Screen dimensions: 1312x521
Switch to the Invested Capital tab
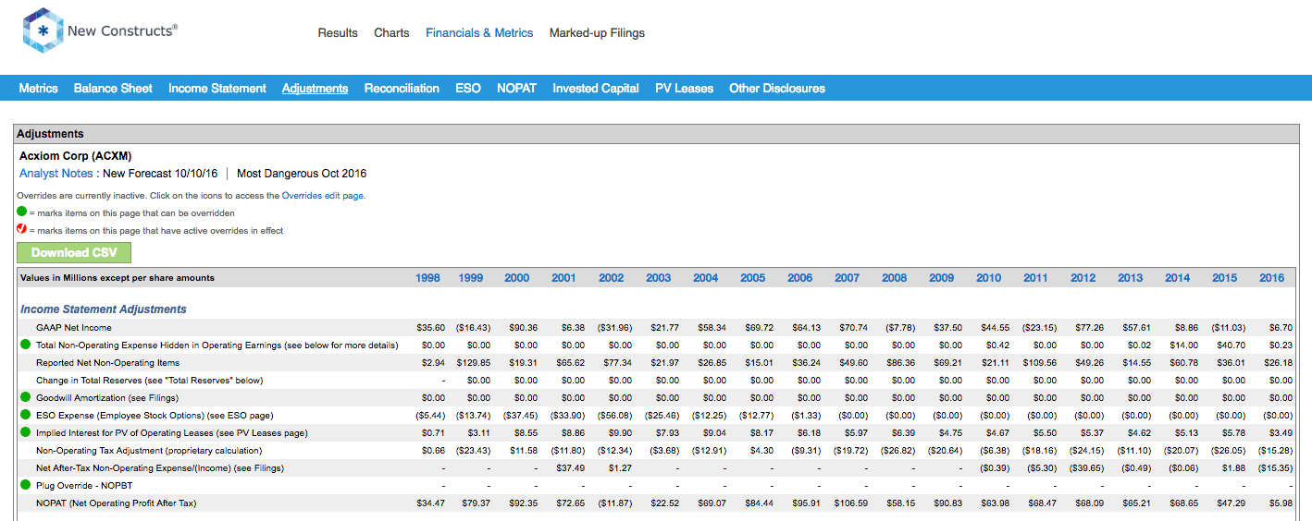point(596,89)
